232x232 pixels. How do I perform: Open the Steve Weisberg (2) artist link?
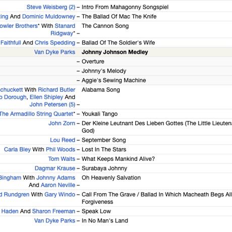tap(51, 7)
